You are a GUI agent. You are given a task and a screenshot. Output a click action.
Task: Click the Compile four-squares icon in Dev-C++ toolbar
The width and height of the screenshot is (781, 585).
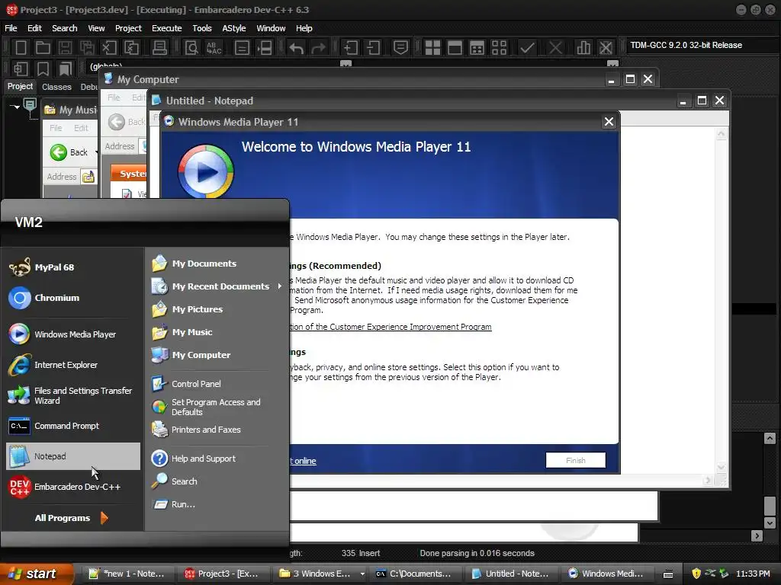click(x=432, y=48)
